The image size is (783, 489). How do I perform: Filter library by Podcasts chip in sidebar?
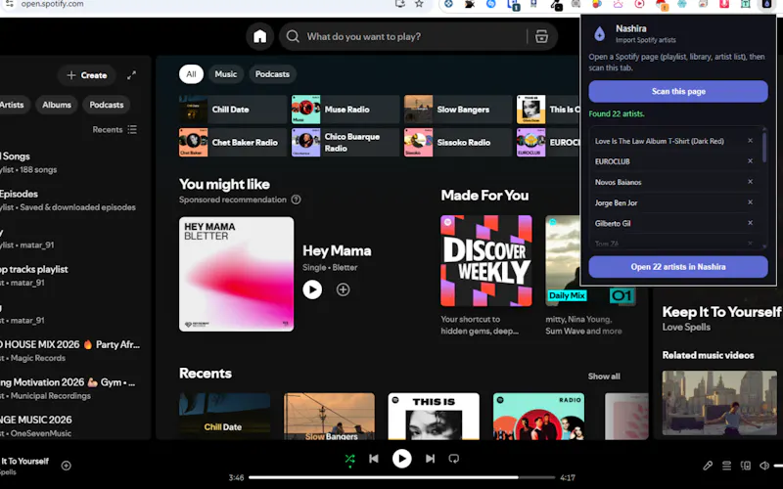107,105
